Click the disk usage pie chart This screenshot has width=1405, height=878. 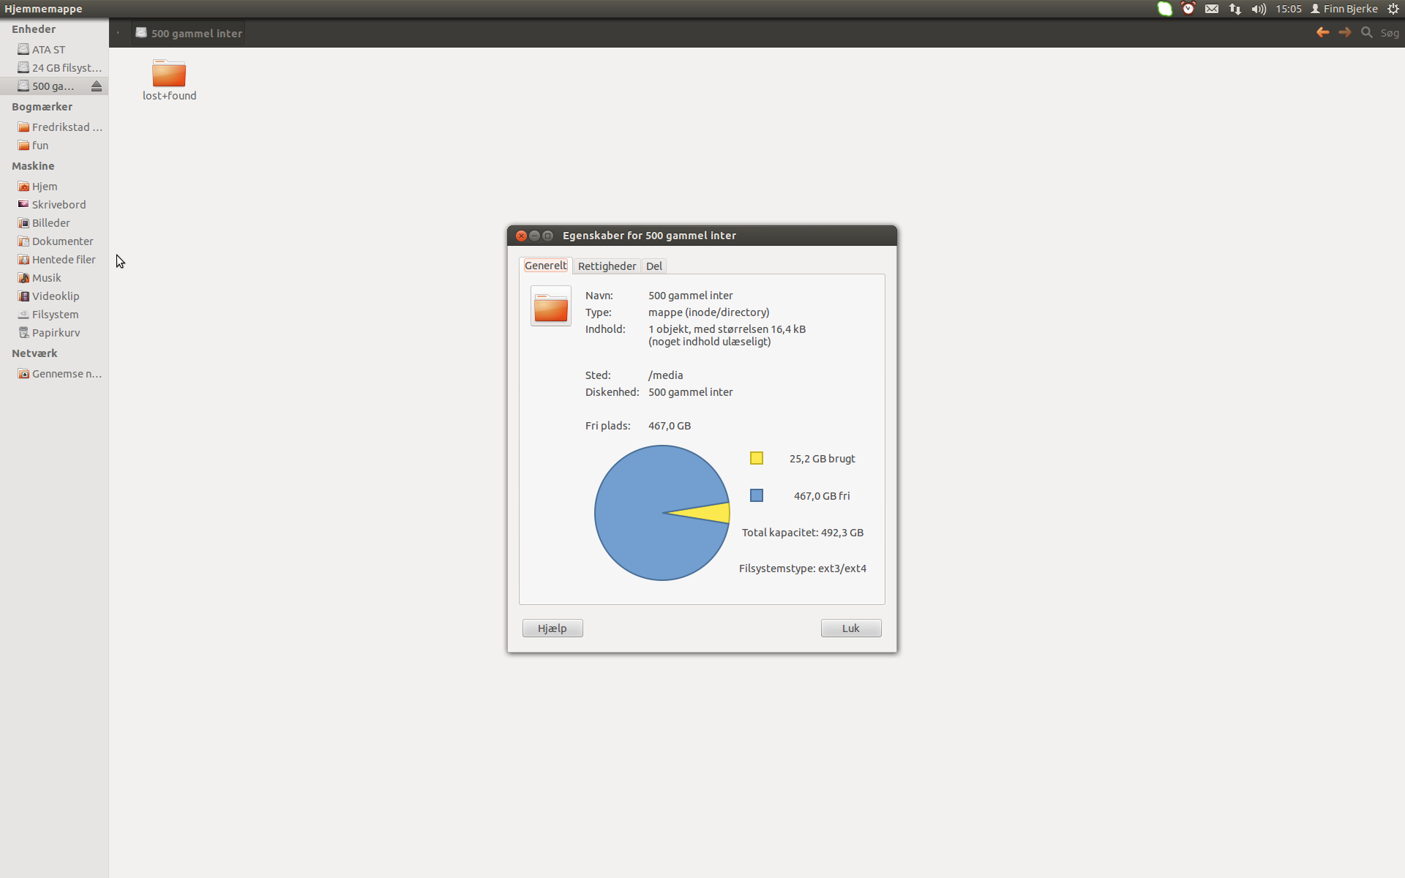point(662,513)
